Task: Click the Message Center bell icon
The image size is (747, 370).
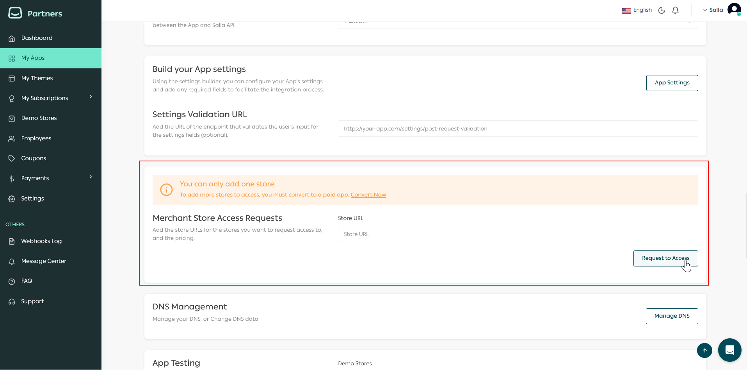Action: (x=12, y=261)
